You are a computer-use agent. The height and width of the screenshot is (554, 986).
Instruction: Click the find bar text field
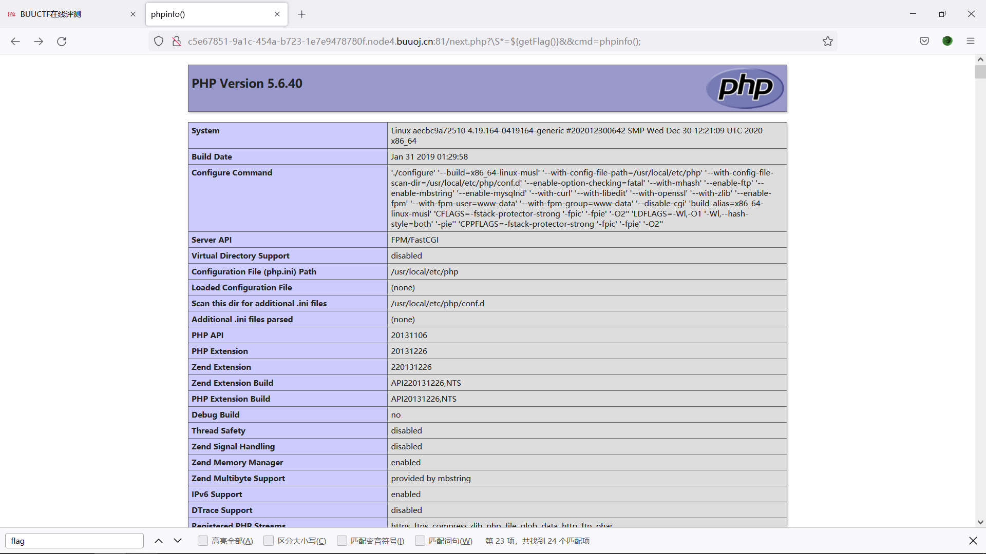tap(74, 541)
